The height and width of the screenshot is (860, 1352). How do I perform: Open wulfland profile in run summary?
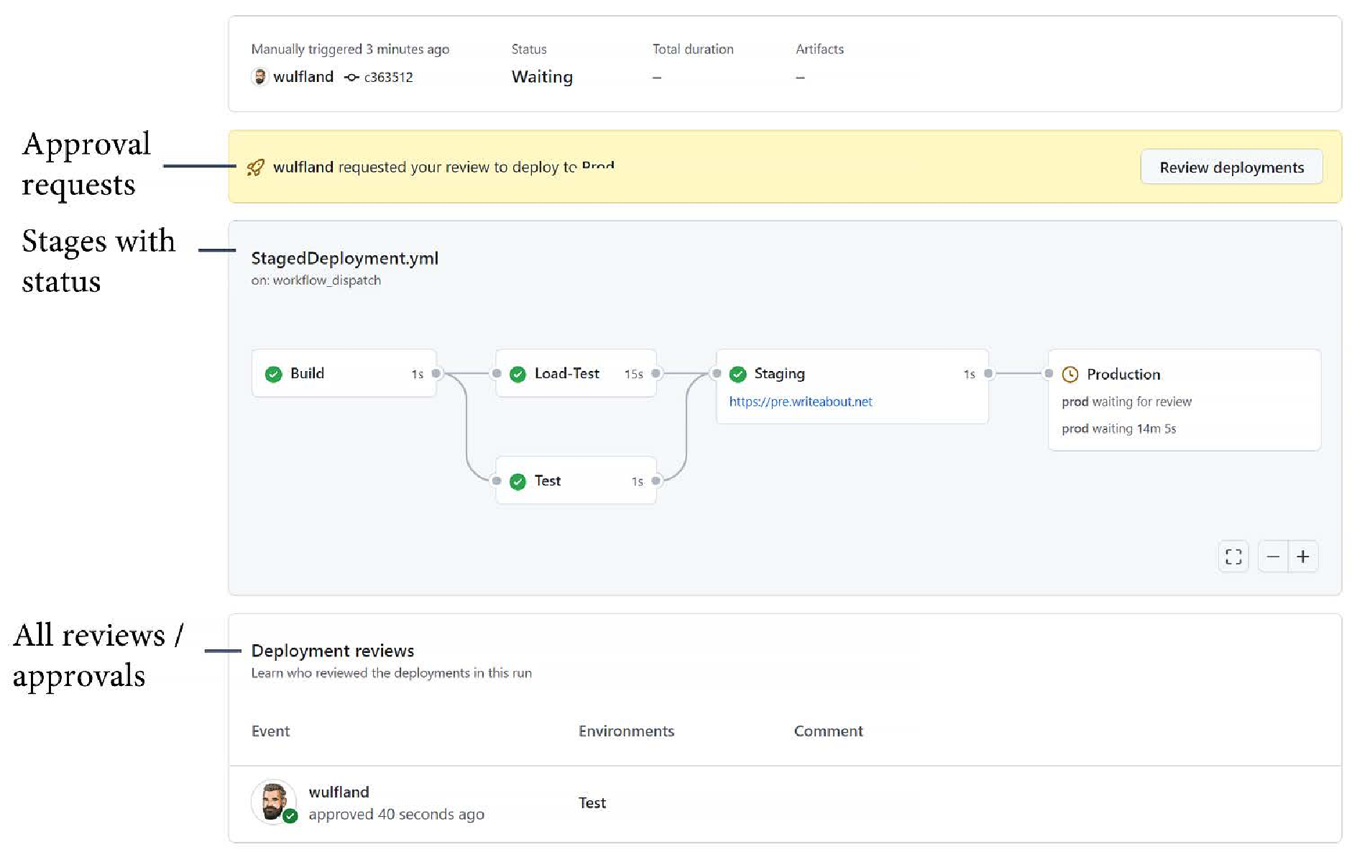pyautogui.click(x=303, y=77)
